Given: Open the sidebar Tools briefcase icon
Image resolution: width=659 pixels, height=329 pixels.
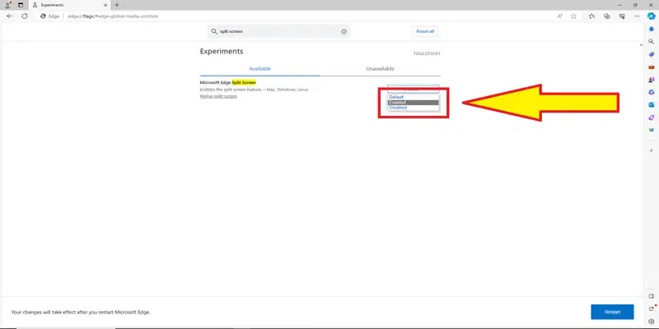Looking at the screenshot, I should (x=652, y=67).
